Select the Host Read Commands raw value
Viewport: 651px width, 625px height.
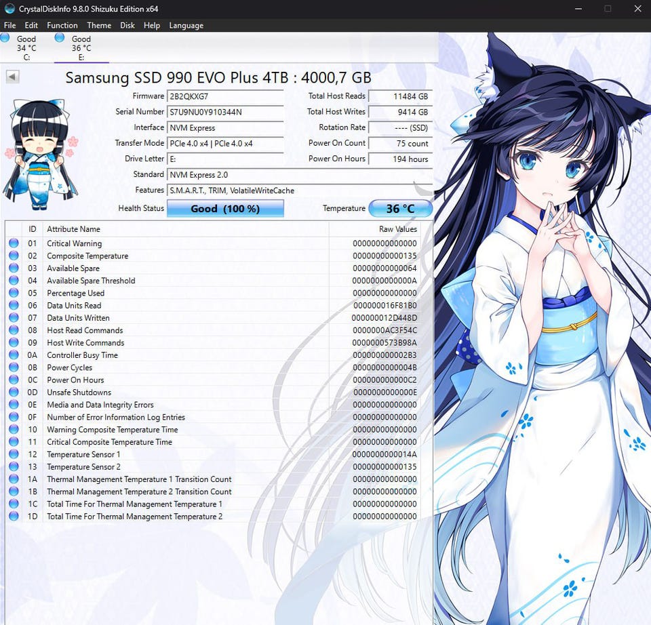coord(384,330)
